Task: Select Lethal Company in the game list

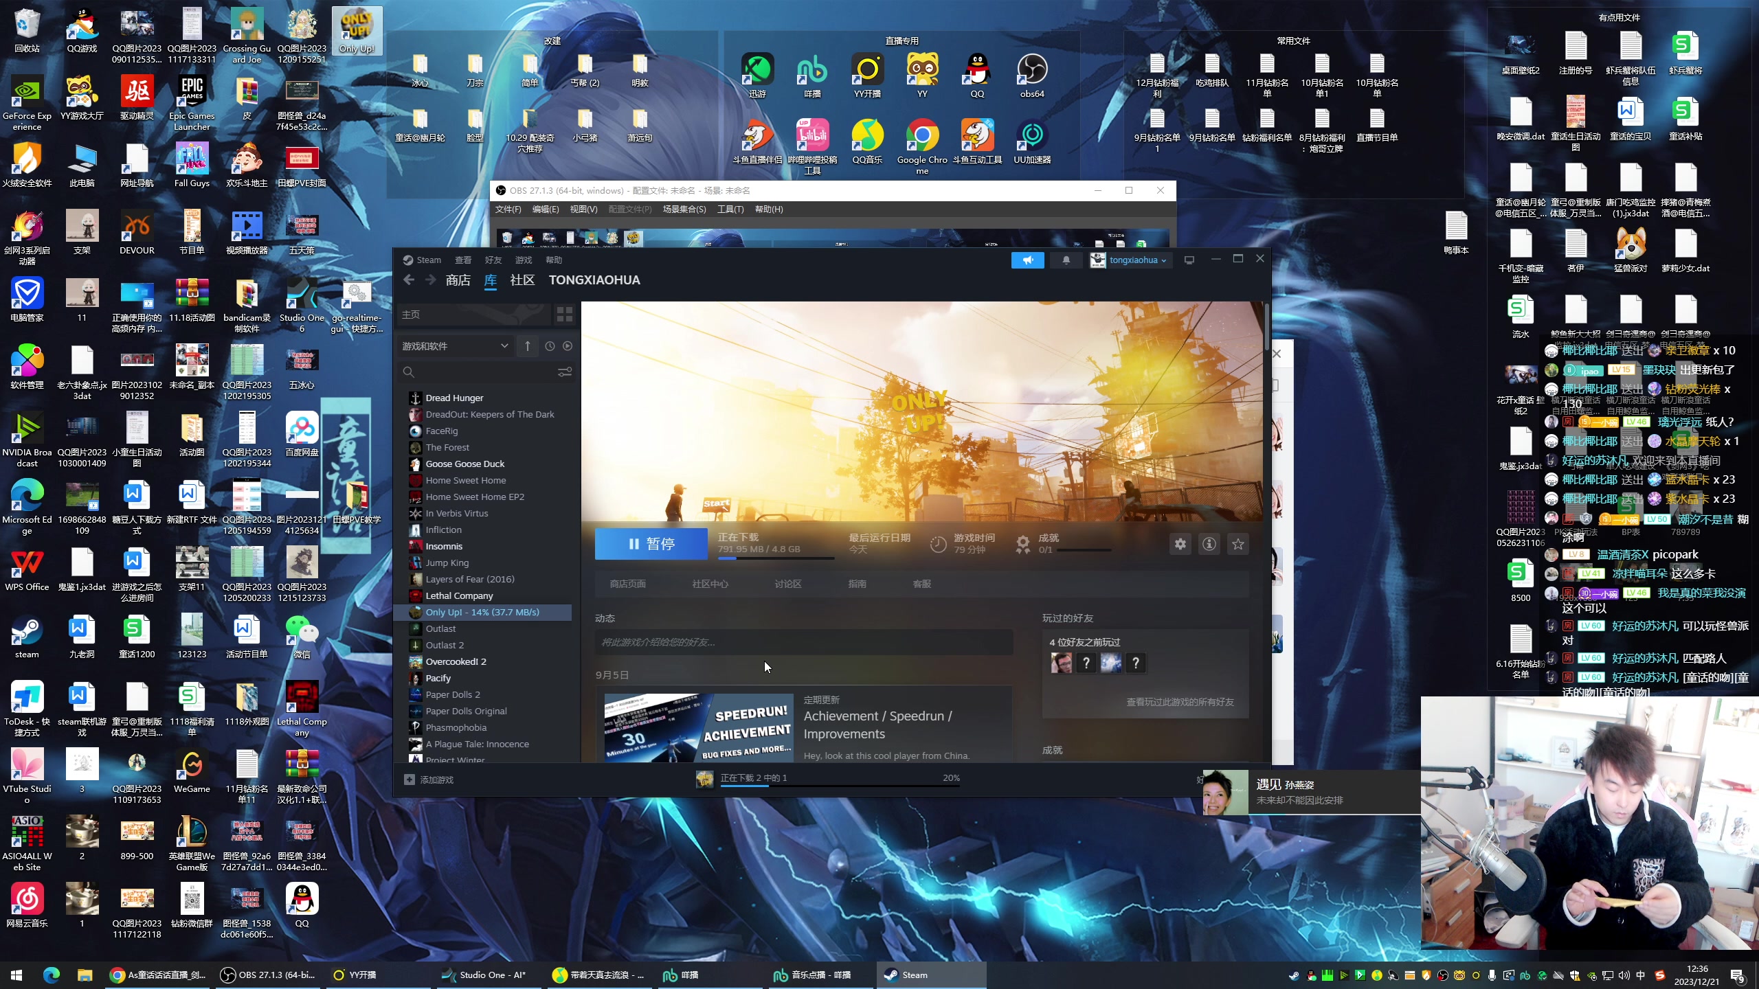Action: click(x=458, y=595)
